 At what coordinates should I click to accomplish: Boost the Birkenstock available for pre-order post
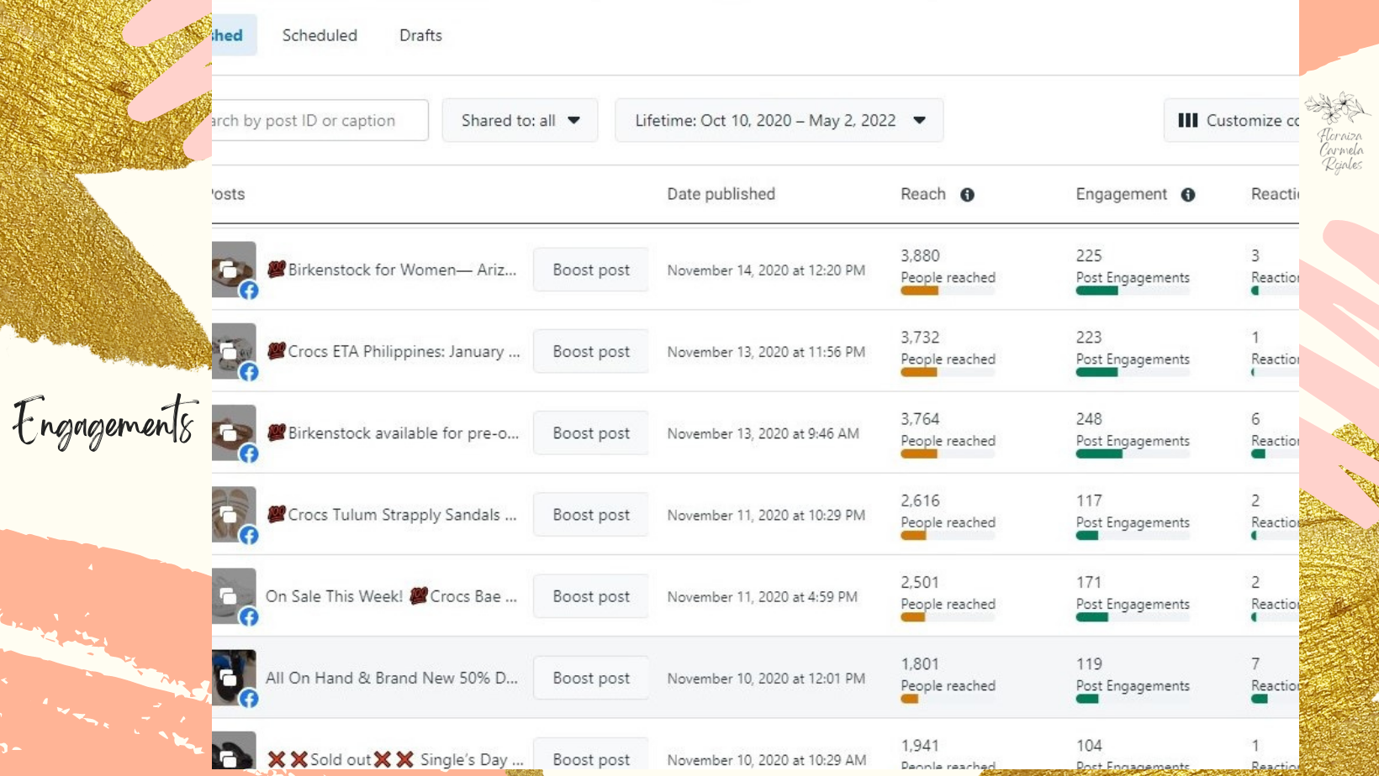pyautogui.click(x=591, y=433)
